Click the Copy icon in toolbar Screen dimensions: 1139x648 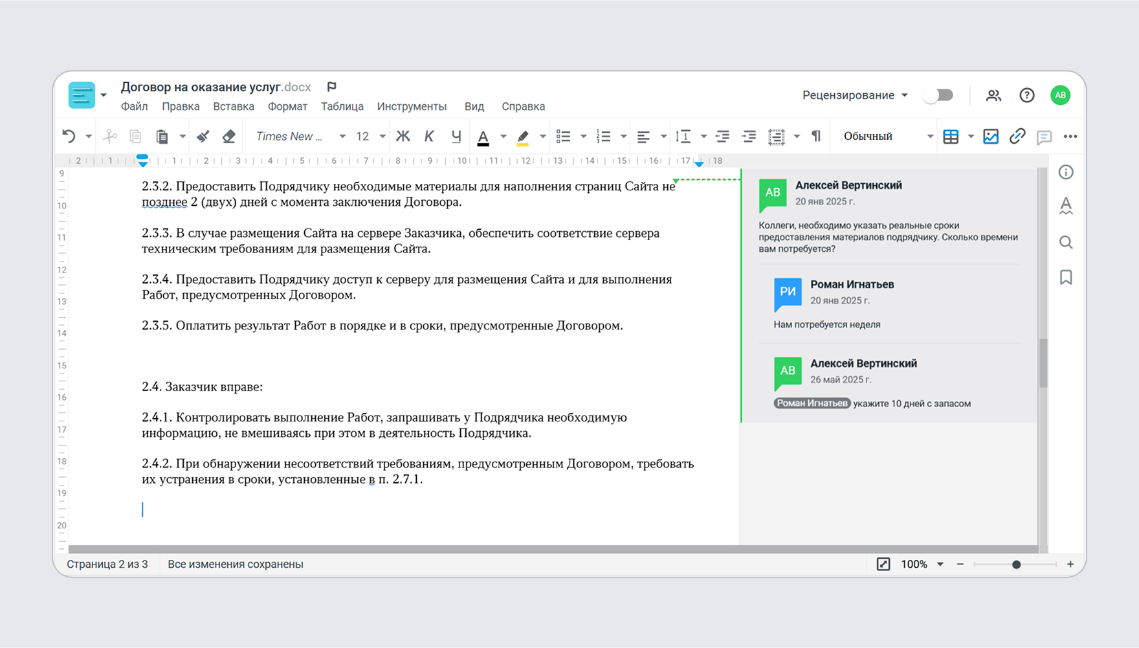click(135, 136)
